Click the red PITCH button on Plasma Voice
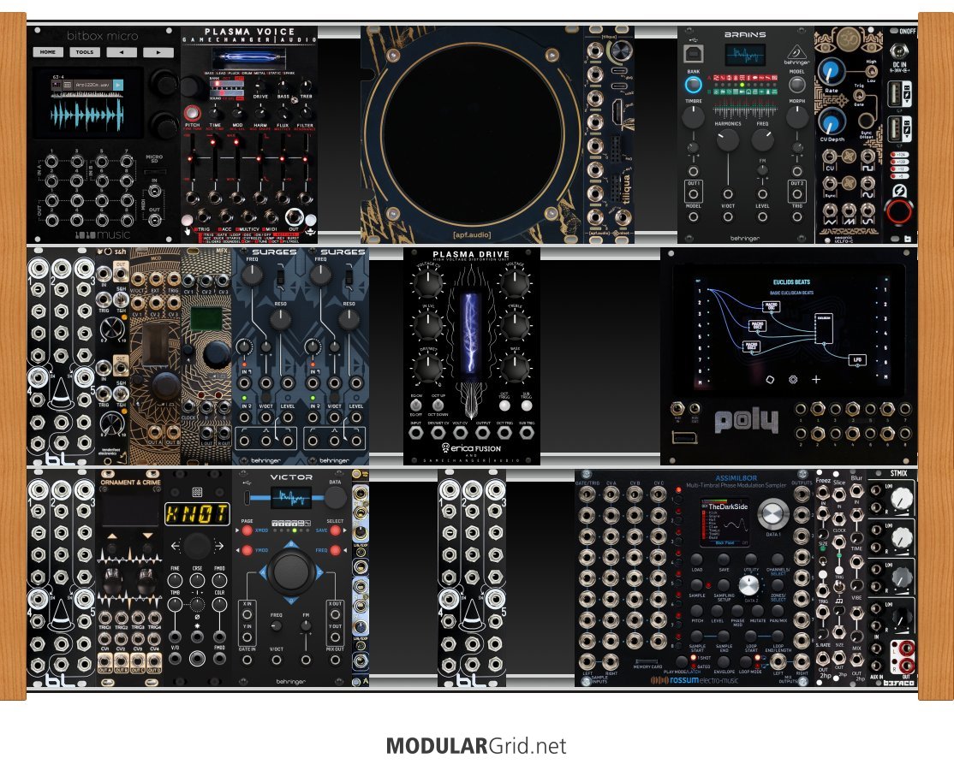Viewport: 954px width, 764px height. (x=192, y=113)
